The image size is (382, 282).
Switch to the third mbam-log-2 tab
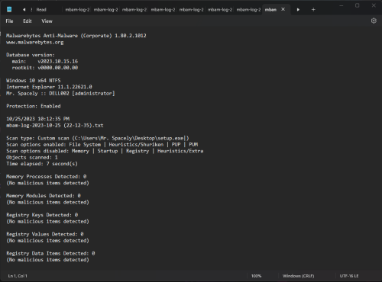click(134, 10)
